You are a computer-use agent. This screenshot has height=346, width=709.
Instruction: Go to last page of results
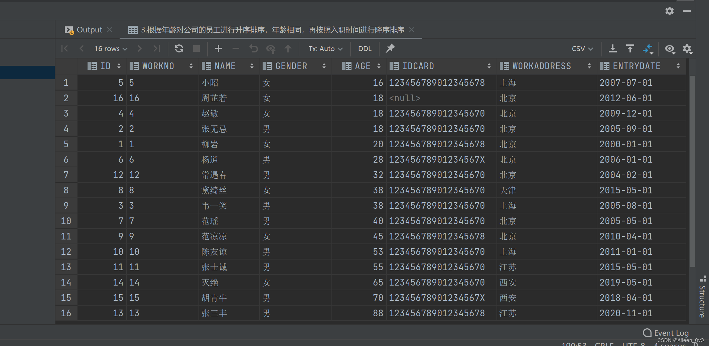156,49
